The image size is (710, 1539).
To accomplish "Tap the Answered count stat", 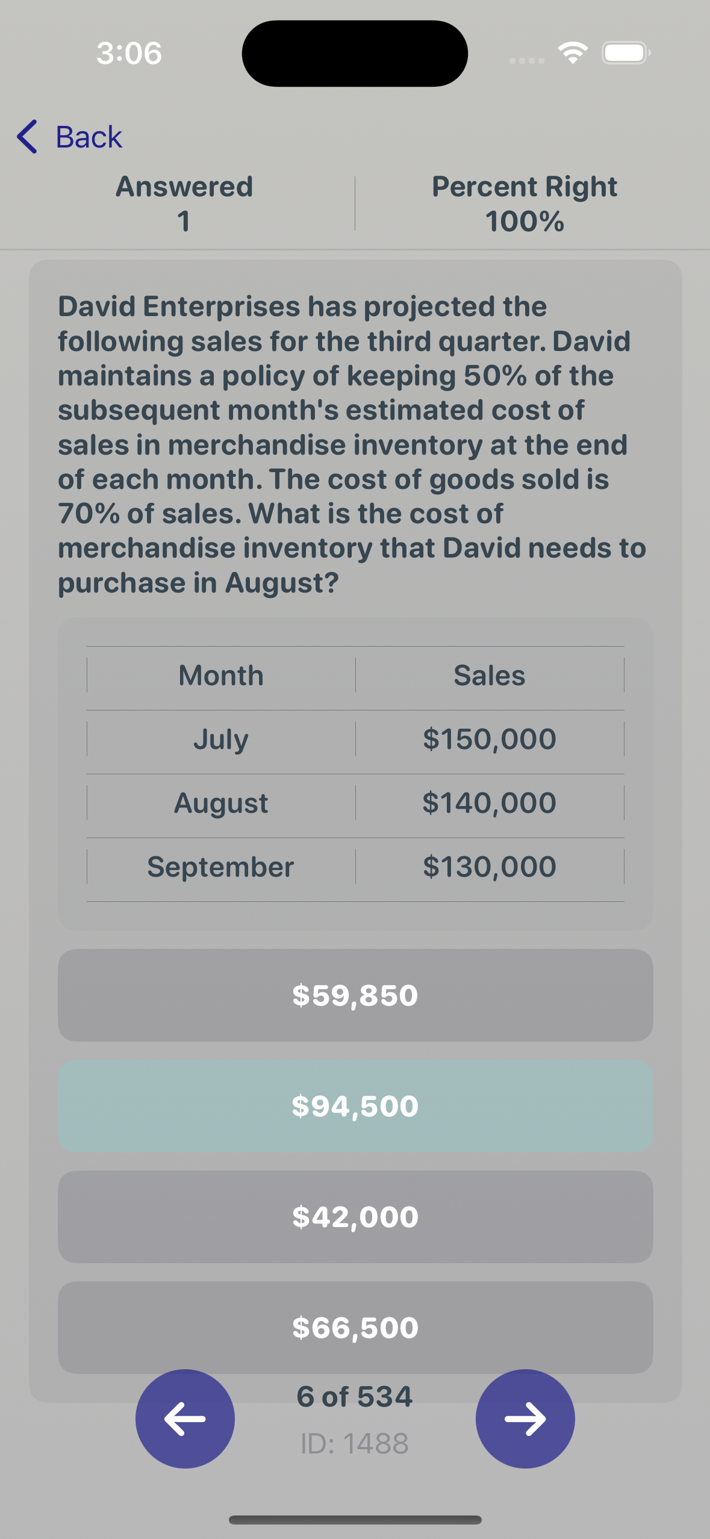I will coord(184,204).
